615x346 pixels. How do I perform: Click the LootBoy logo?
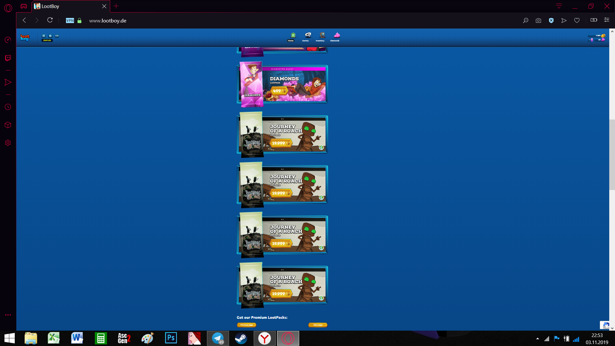[x=25, y=38]
